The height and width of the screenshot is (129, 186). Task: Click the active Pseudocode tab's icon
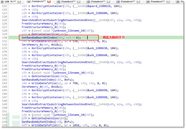29,2
